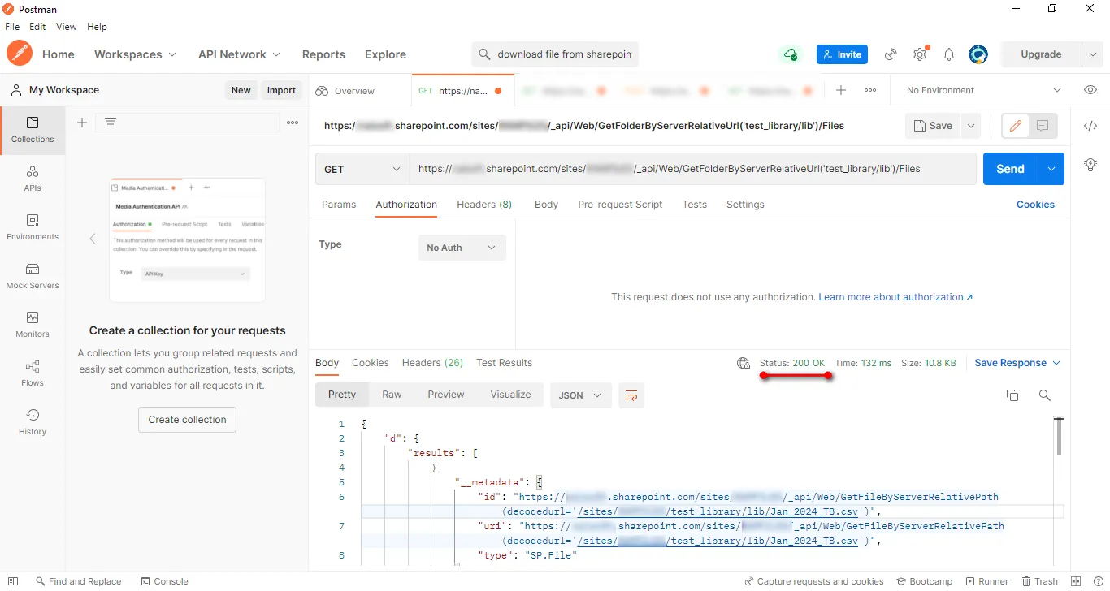
Task: Switch to the pencil edit mode icon
Action: (x=1016, y=126)
